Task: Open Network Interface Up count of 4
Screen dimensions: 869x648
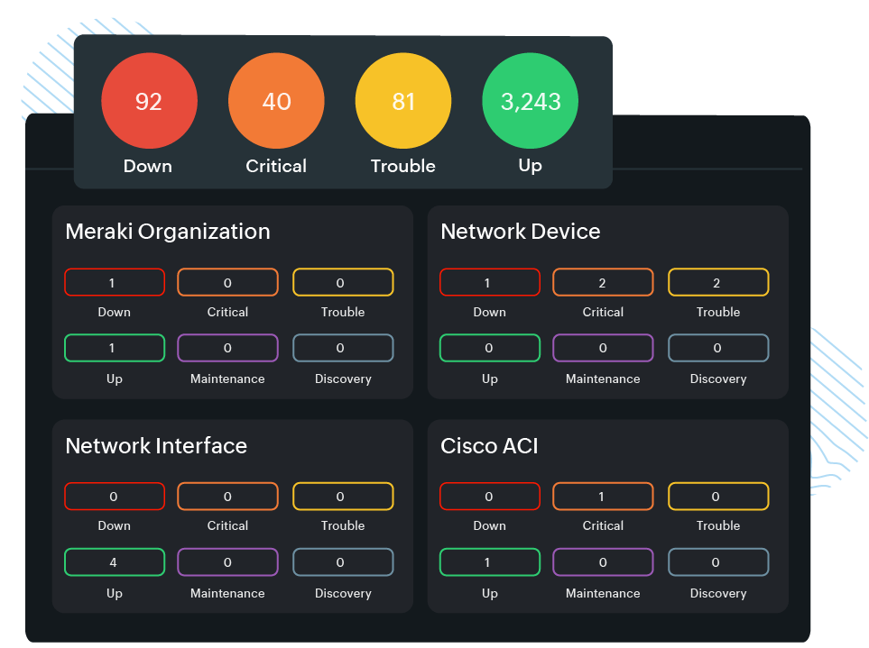Action: tap(115, 562)
